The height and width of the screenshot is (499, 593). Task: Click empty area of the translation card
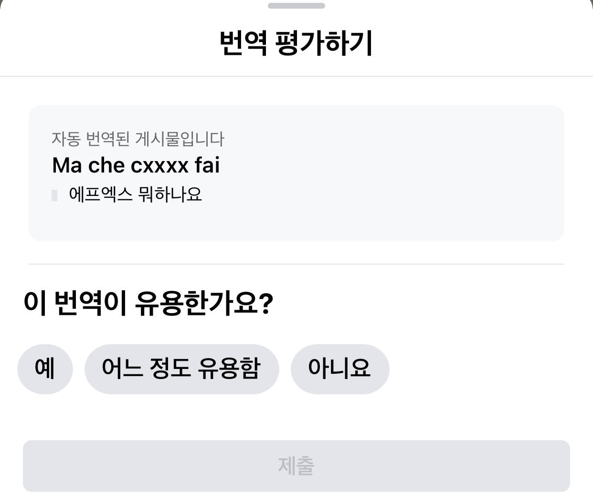click(382, 191)
